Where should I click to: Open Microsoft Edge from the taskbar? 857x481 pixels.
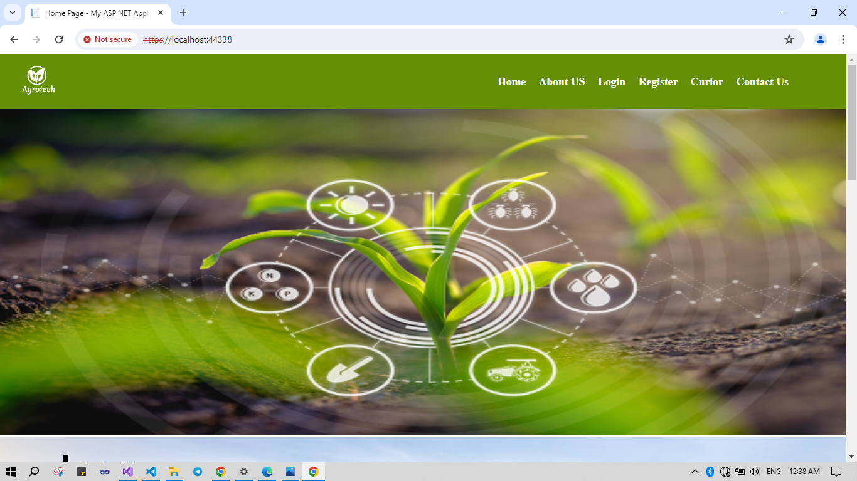267,472
